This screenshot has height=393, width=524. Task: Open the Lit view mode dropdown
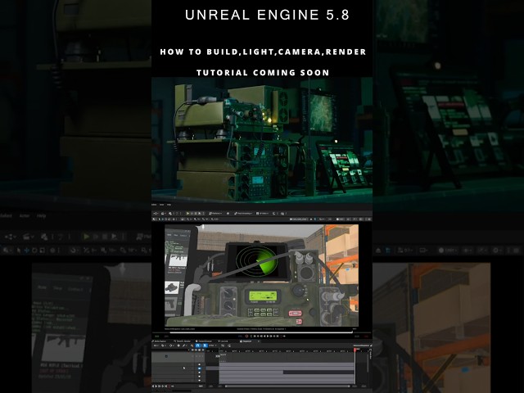coord(340,219)
